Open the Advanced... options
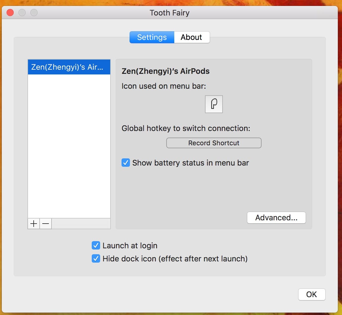 (276, 218)
